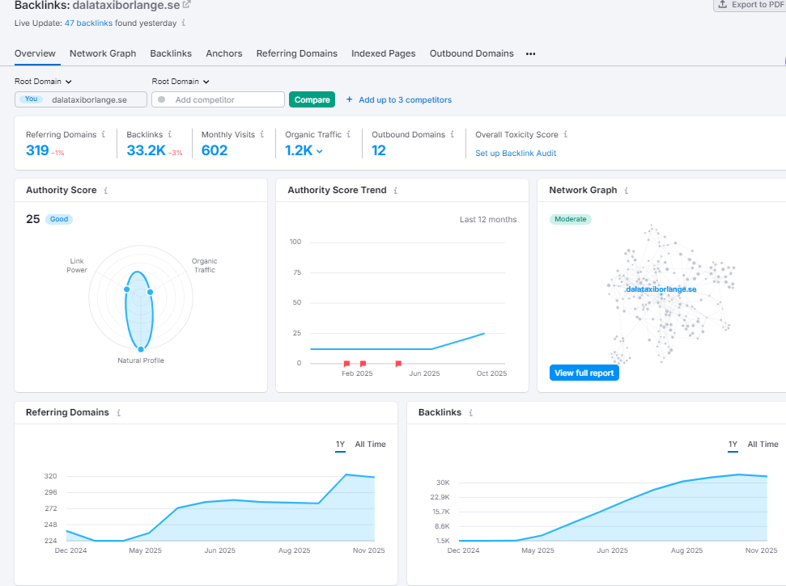Switch to the Anchors tab
The image size is (786, 586).
coord(223,53)
